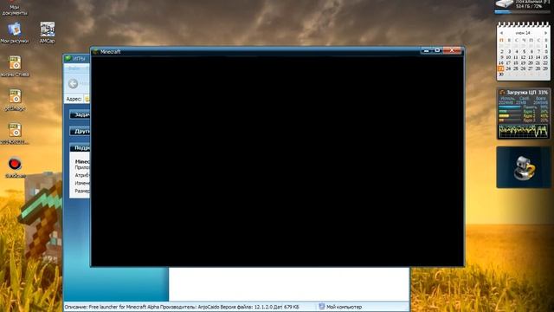Open the Мои документы desktop icon
Viewport: 554px width, 312px height.
14,8
